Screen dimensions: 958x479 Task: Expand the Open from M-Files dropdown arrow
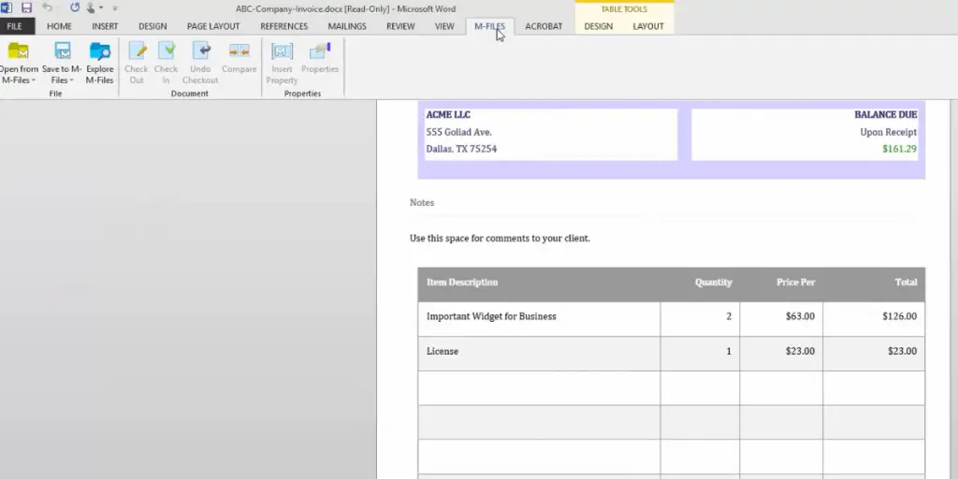tap(33, 80)
